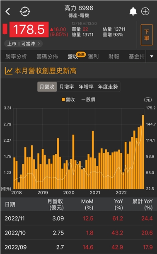Sort by 月營收 (億元) column header
The width and height of the screenshot is (157, 254).
pyautogui.click(x=56, y=204)
